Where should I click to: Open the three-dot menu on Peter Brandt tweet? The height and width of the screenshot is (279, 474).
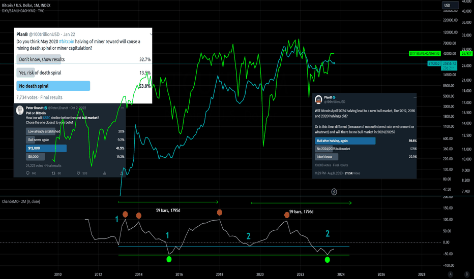122,108
